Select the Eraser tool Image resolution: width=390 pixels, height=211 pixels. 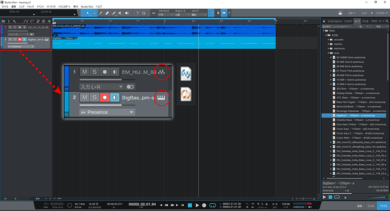pyautogui.click(x=107, y=13)
